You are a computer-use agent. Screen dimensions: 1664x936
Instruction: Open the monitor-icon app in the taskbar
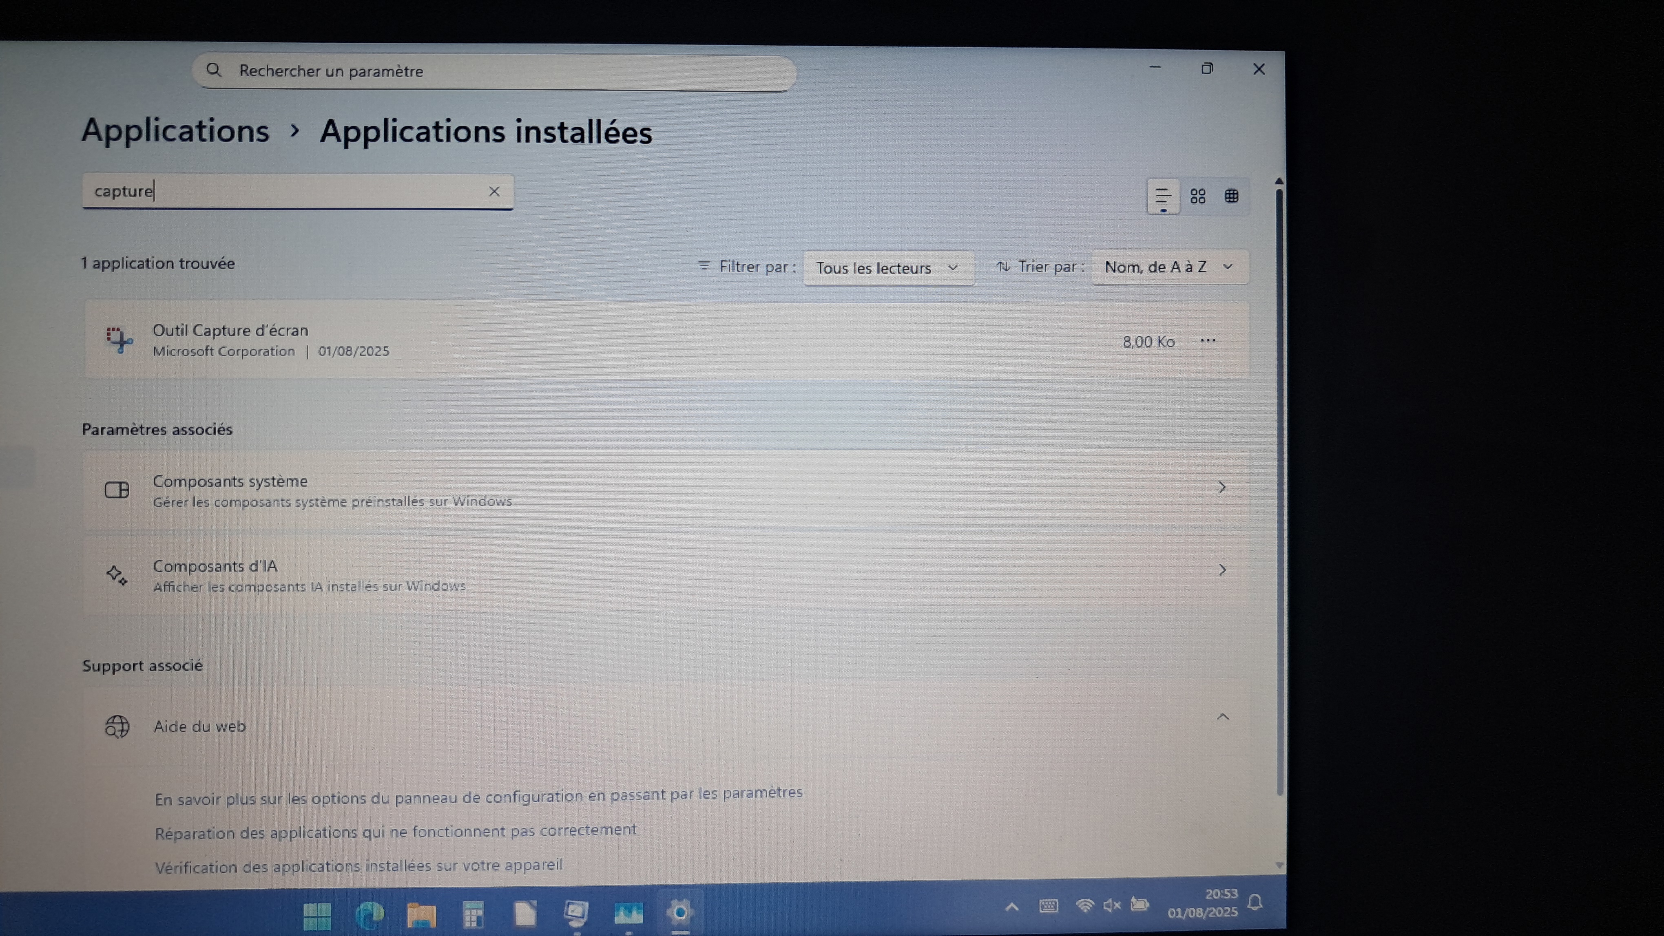point(576,913)
